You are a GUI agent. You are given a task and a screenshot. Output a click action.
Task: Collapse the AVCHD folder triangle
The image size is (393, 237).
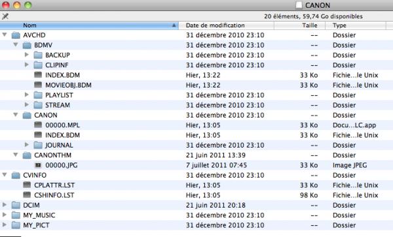pyautogui.click(x=5, y=35)
